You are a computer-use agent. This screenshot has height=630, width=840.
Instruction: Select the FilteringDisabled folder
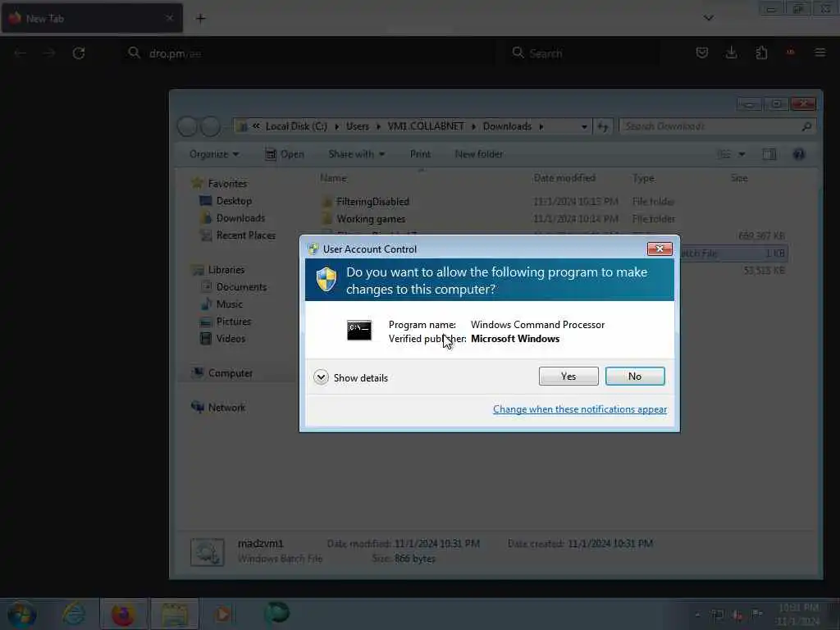coord(372,202)
